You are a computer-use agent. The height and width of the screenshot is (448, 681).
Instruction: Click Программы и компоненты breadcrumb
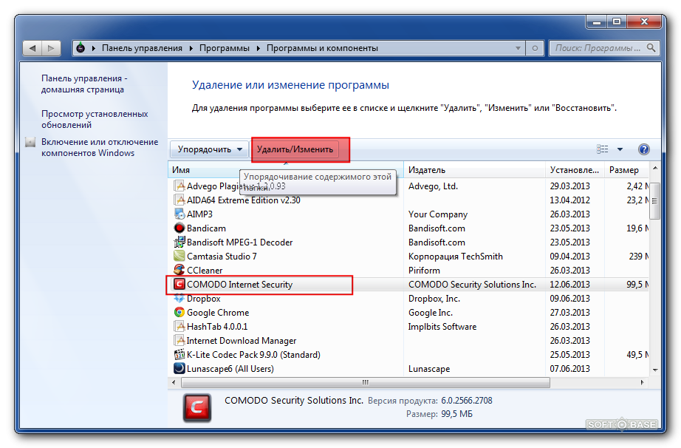point(322,48)
